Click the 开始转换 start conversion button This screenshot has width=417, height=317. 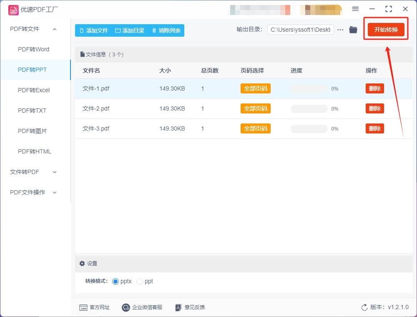click(x=385, y=30)
